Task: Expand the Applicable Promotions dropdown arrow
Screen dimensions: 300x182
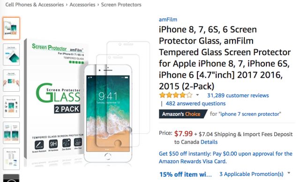Action: (x=289, y=173)
